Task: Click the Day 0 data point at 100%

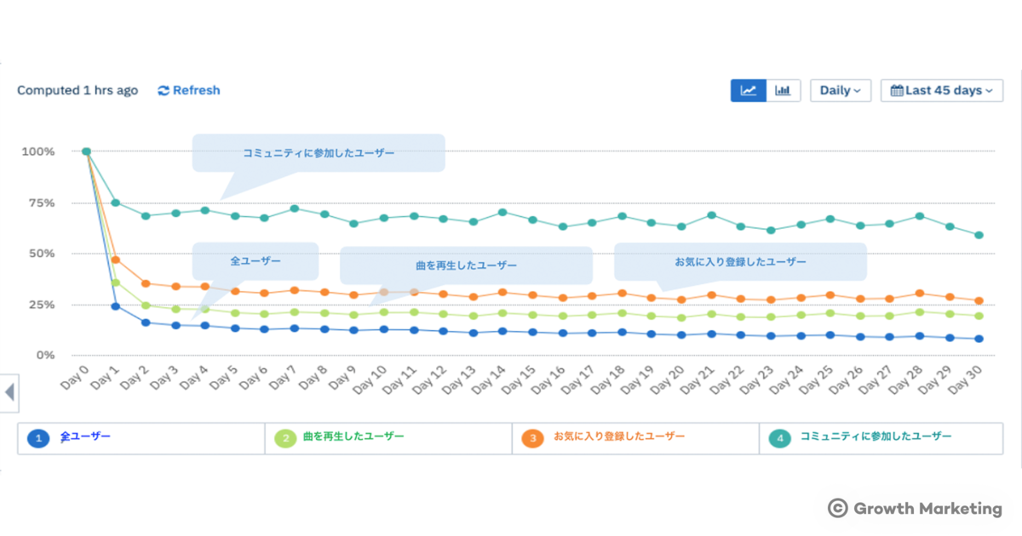Action: [86, 151]
